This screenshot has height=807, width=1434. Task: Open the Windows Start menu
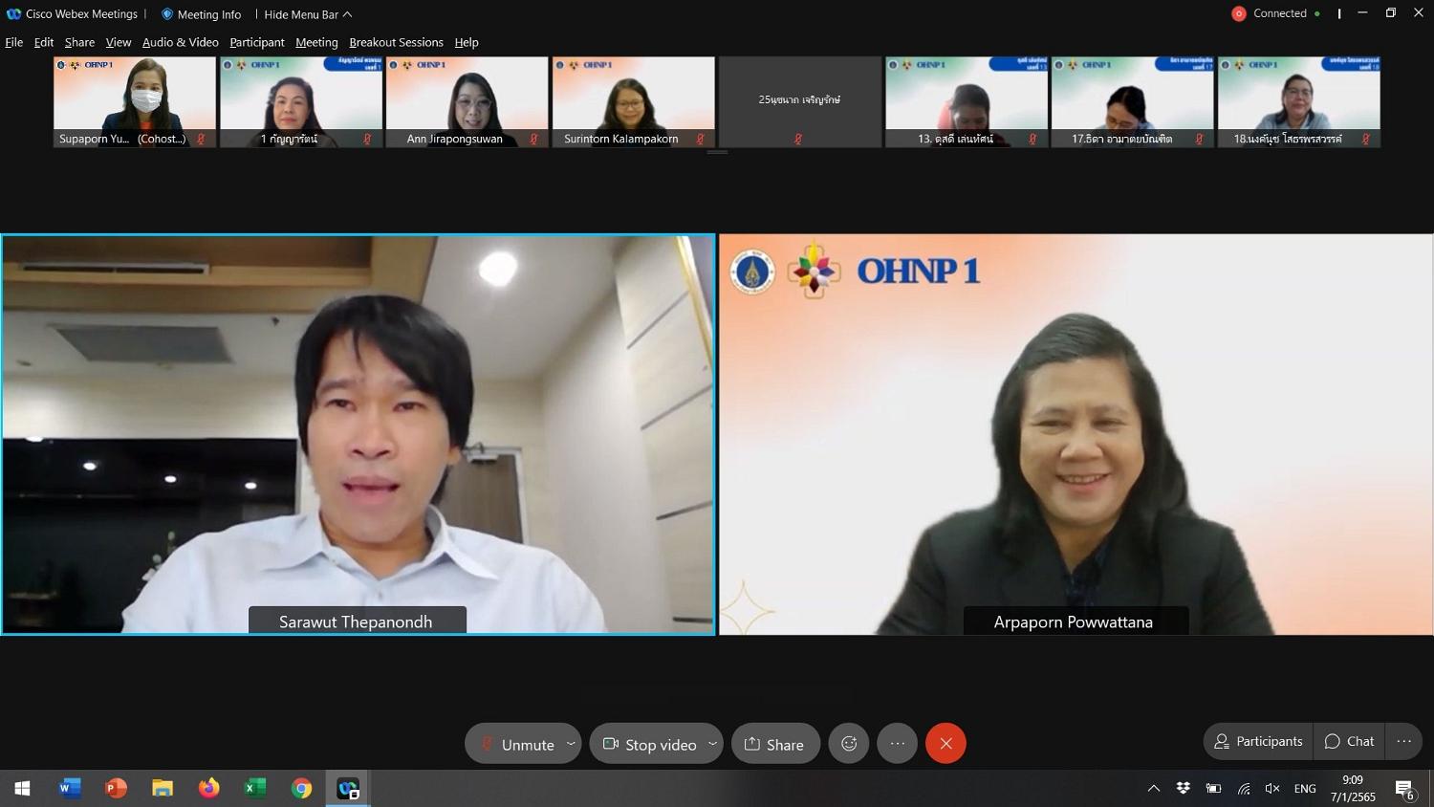click(x=23, y=789)
